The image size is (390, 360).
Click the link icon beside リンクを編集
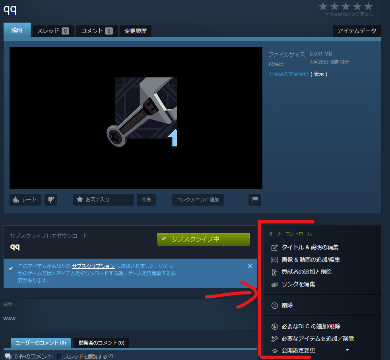coord(274,285)
